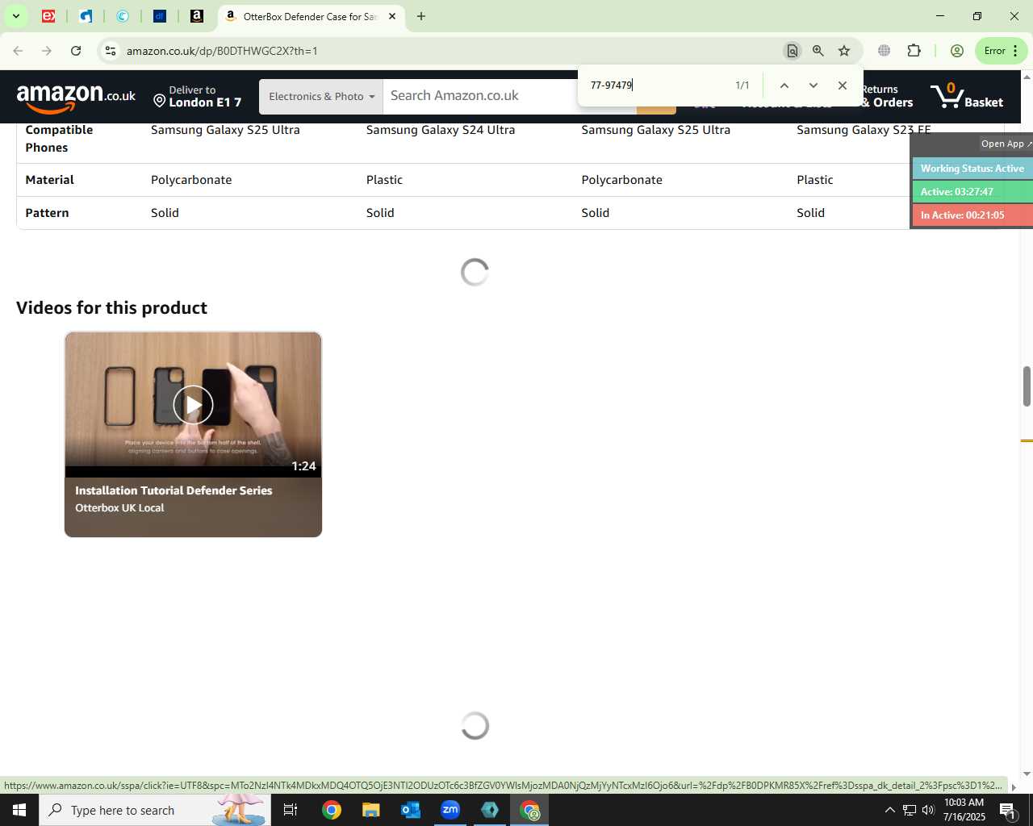Switch to the third pinned circular-icon tab
Viewport: 1033px width, 826px height.
coord(123,16)
